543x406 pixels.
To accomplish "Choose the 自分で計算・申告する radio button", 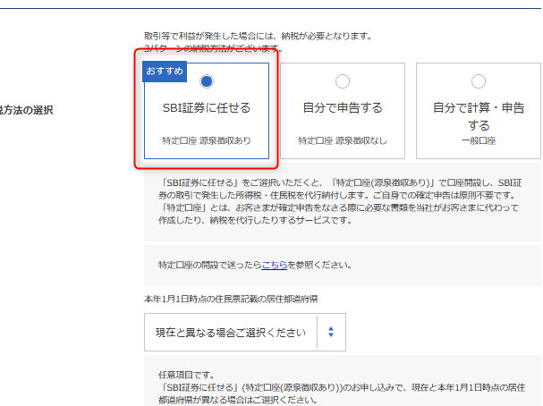I will 478,81.
